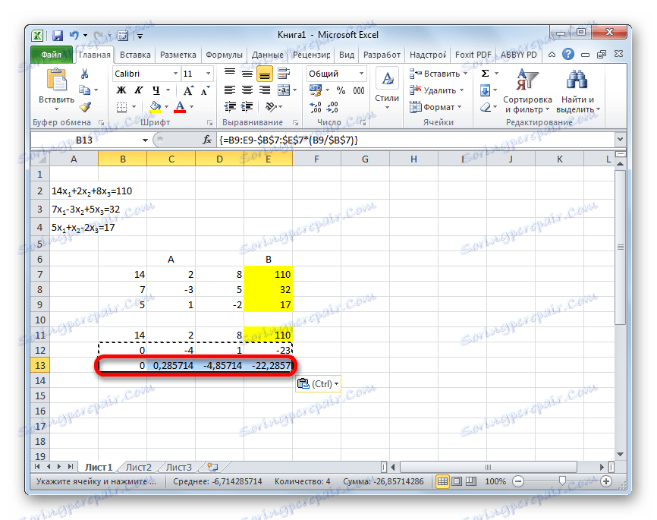Increase indent icon
Screen dimensions: 657x520
(x=247, y=107)
